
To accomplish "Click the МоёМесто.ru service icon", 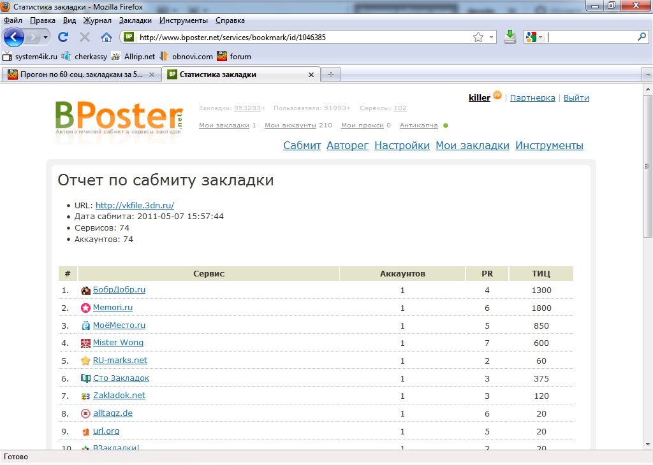I will [x=85, y=325].
